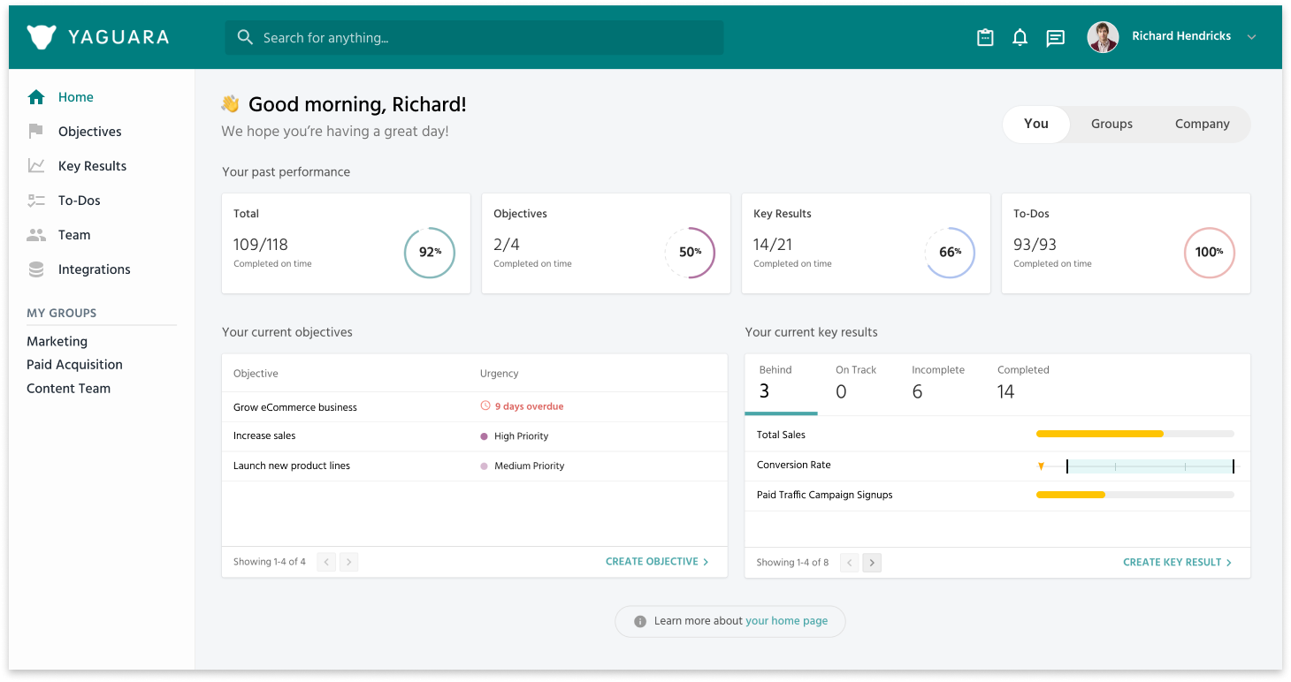
Task: Open Grow eCommerce business objective
Action: 295,407
